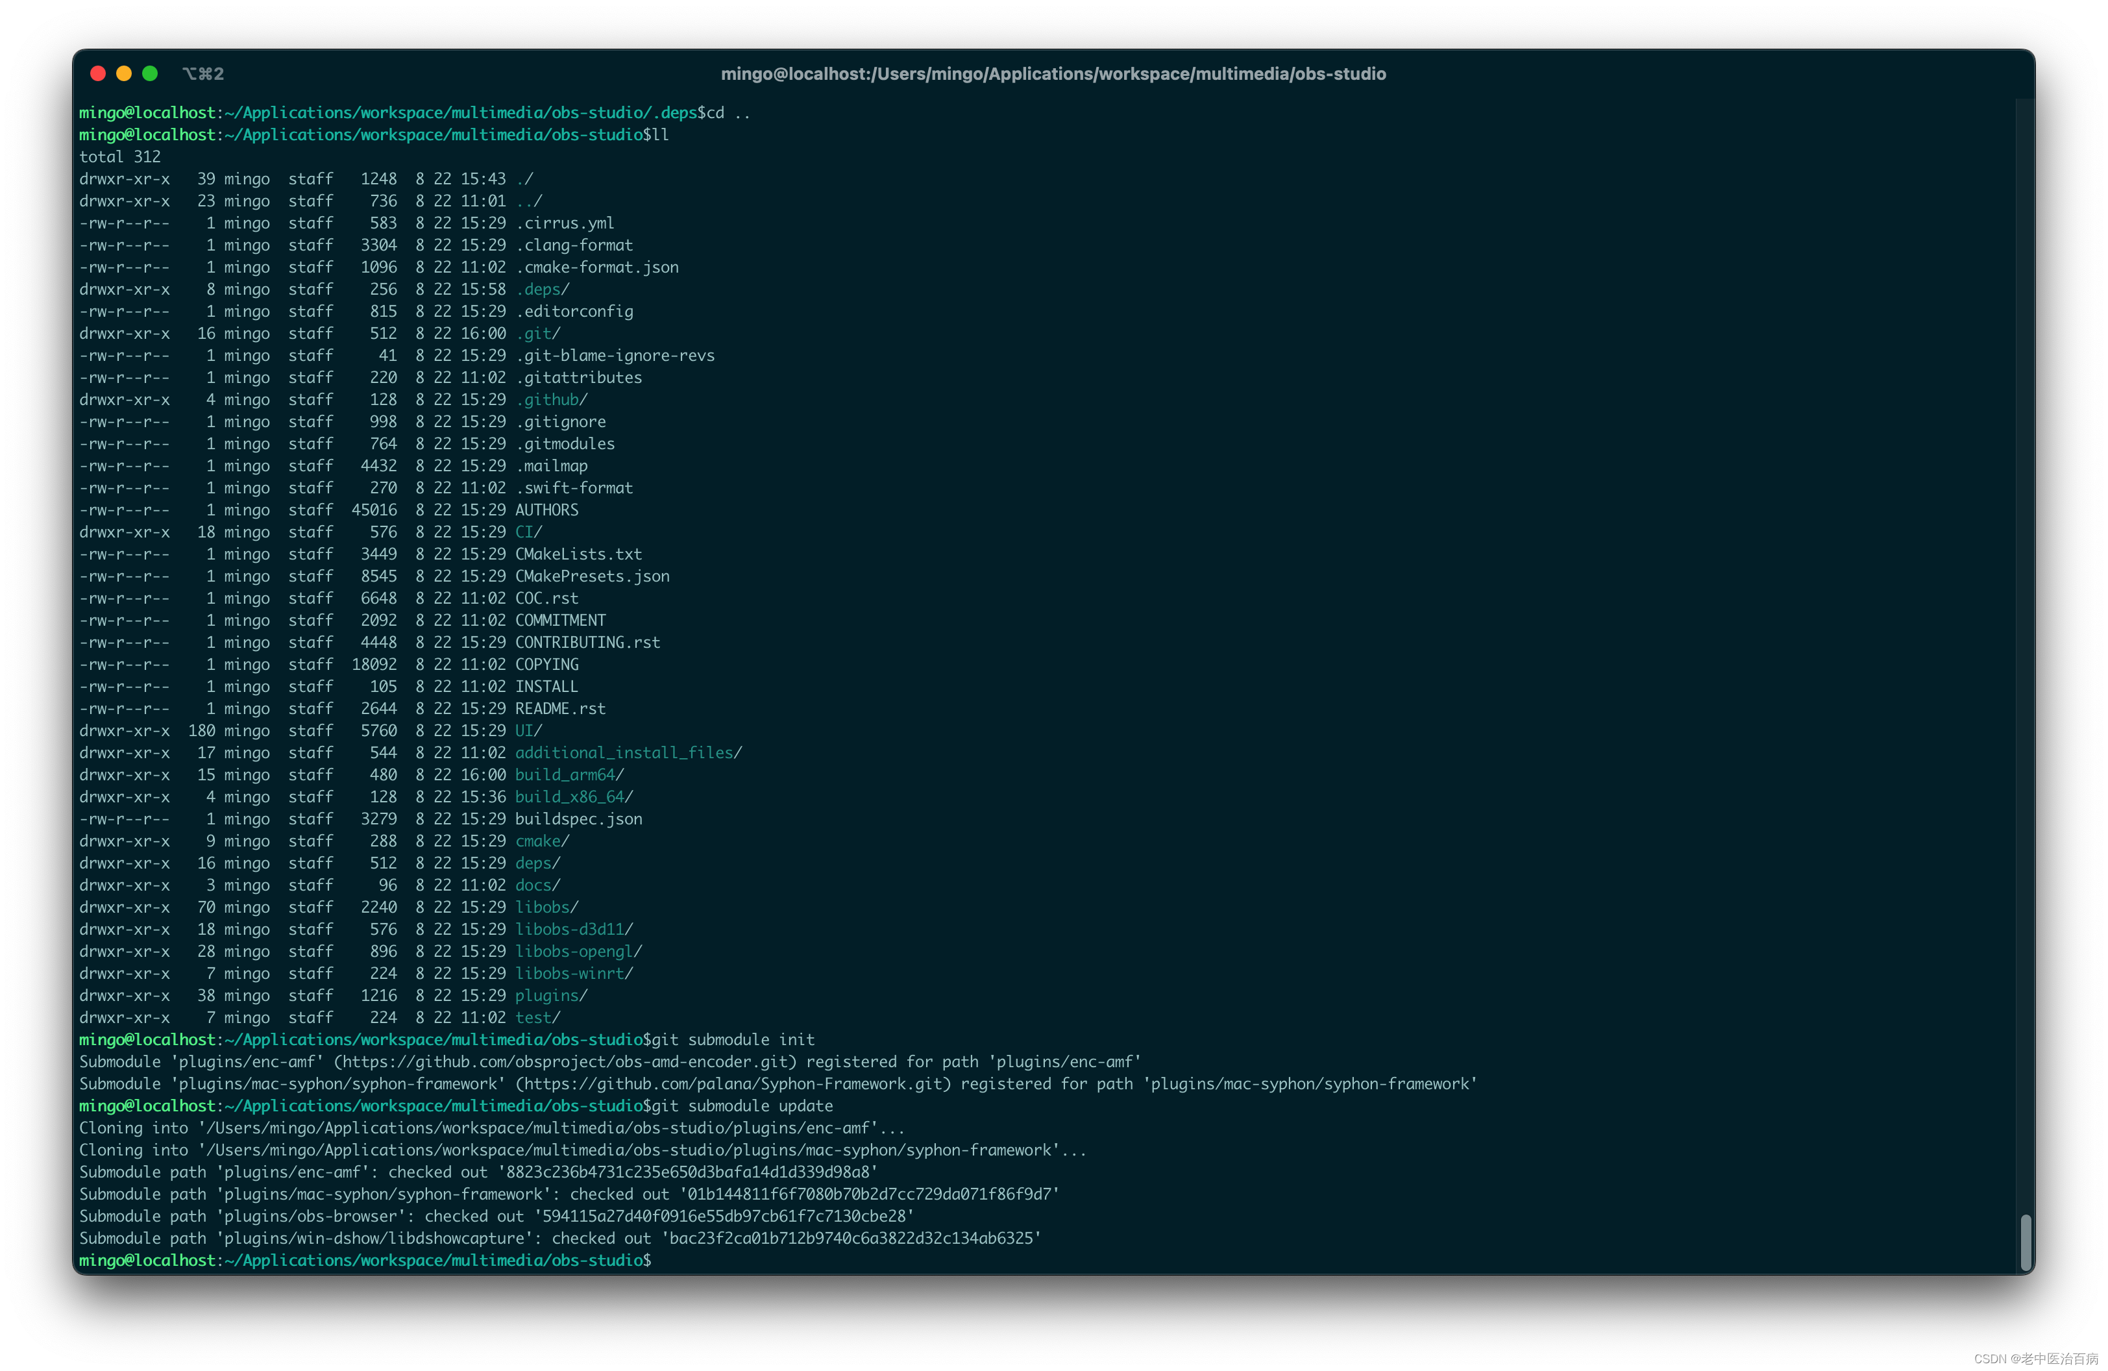Viewport: 2108px width, 1371px height.
Task: Click the Syphon-Framework.git GitHub URL
Action: (x=733, y=1084)
